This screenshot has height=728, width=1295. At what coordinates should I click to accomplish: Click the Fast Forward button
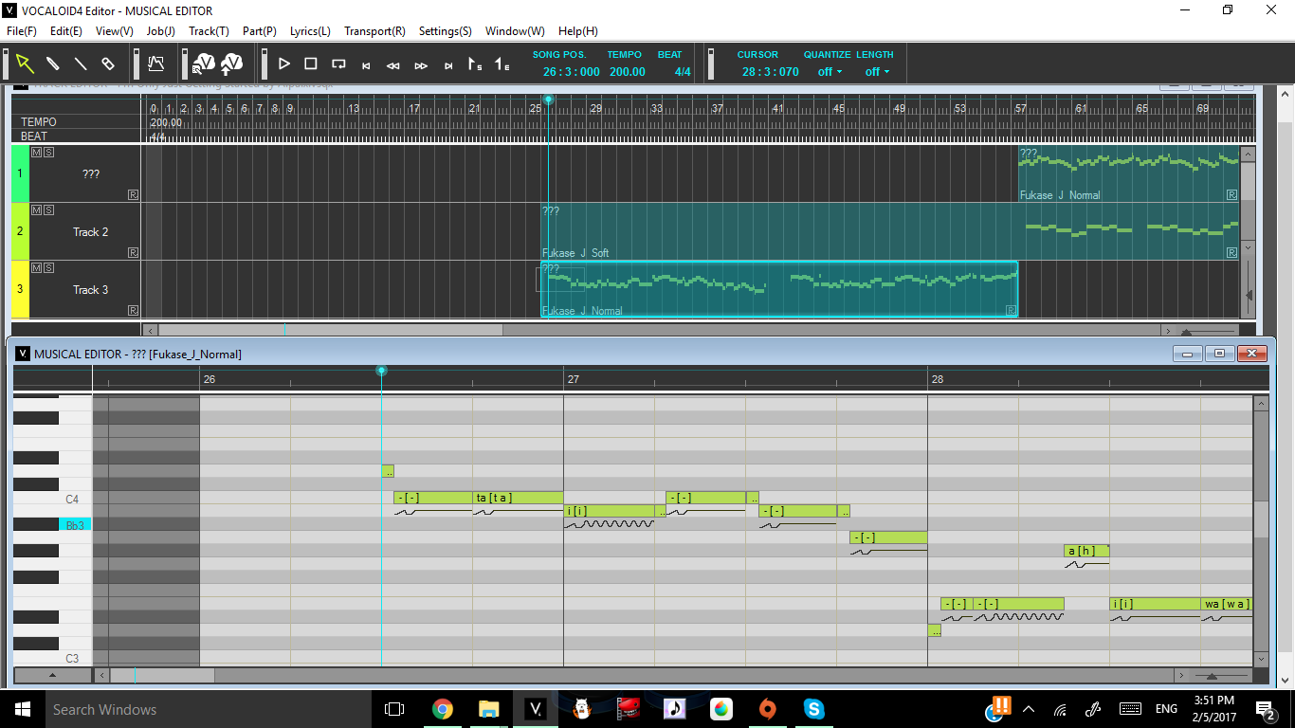[x=421, y=65]
